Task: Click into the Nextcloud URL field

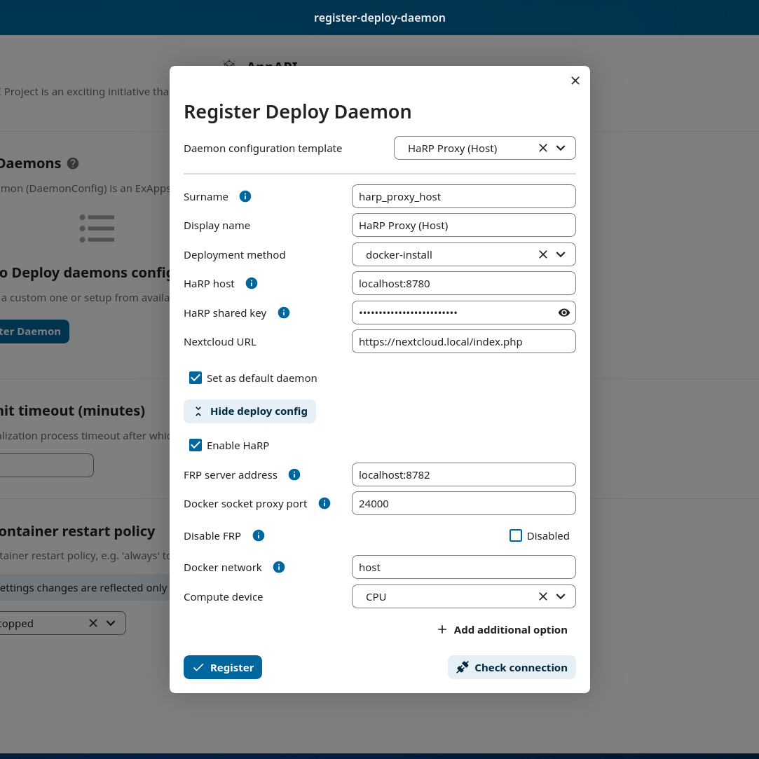Action: tap(463, 341)
